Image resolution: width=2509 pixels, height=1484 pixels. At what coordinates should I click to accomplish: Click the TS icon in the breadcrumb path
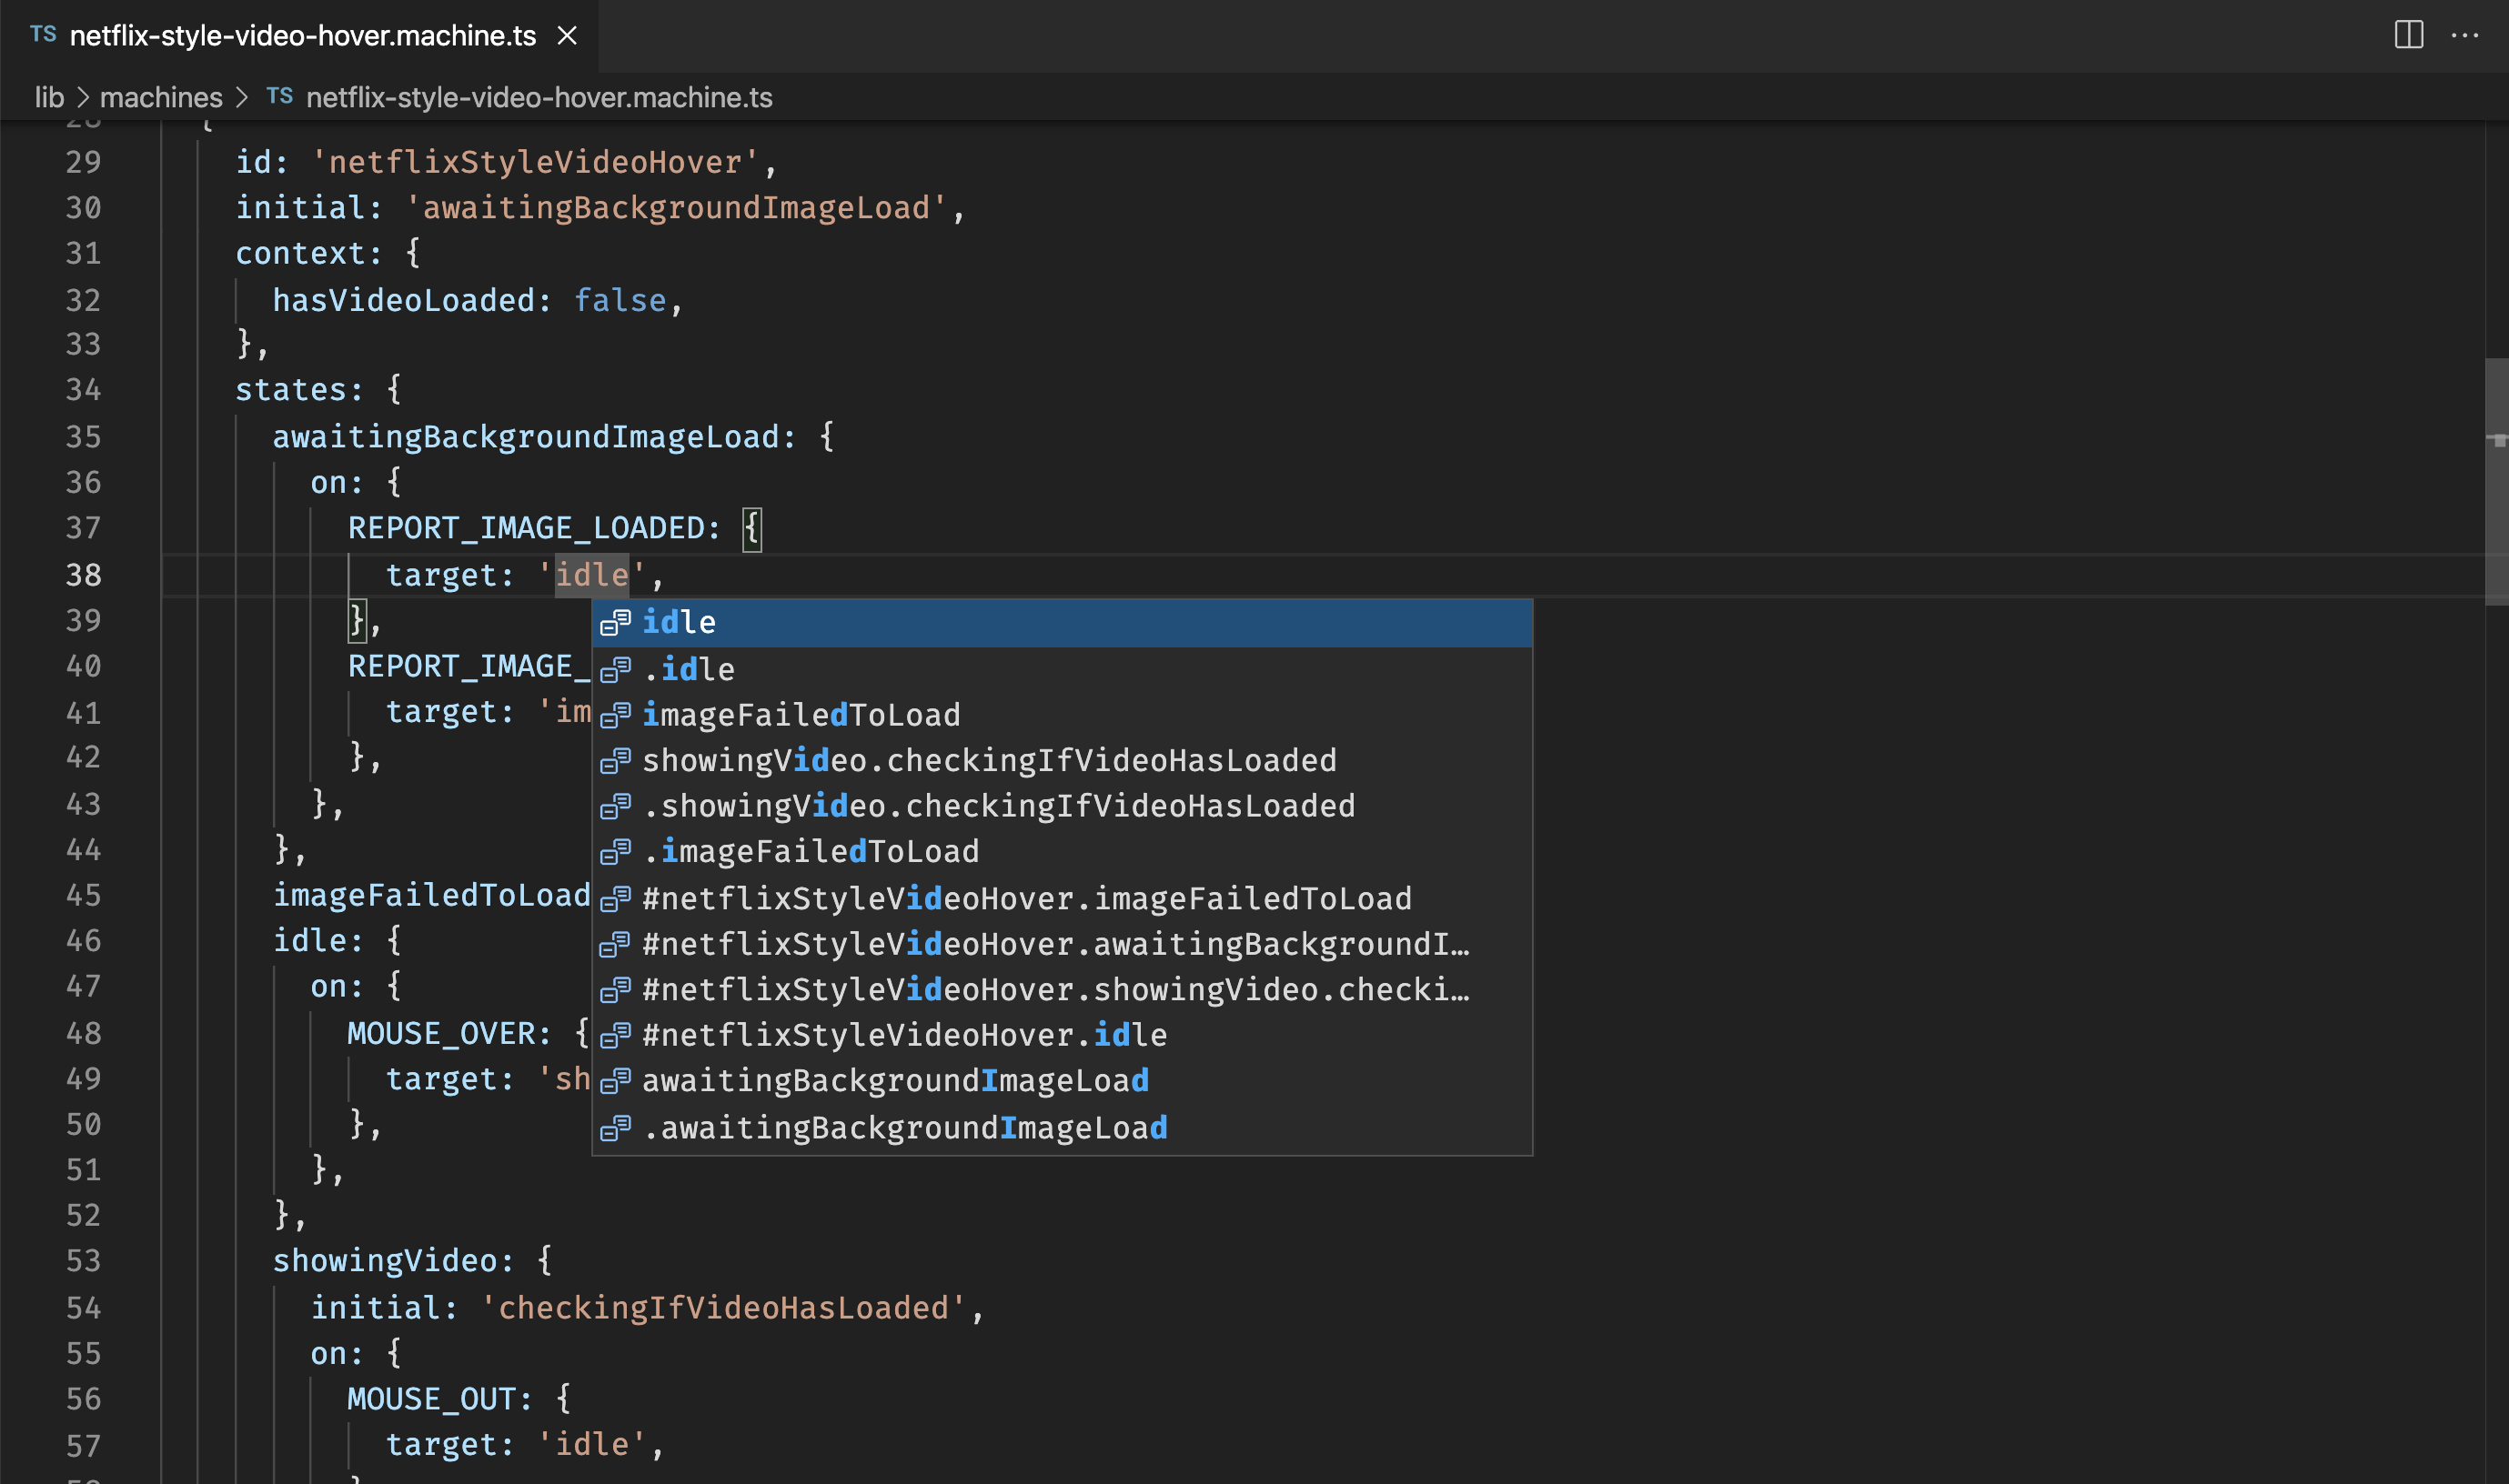coord(279,96)
